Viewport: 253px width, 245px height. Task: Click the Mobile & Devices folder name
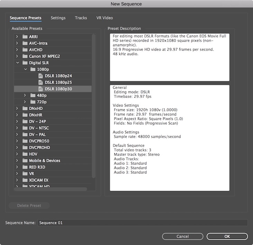(x=45, y=161)
